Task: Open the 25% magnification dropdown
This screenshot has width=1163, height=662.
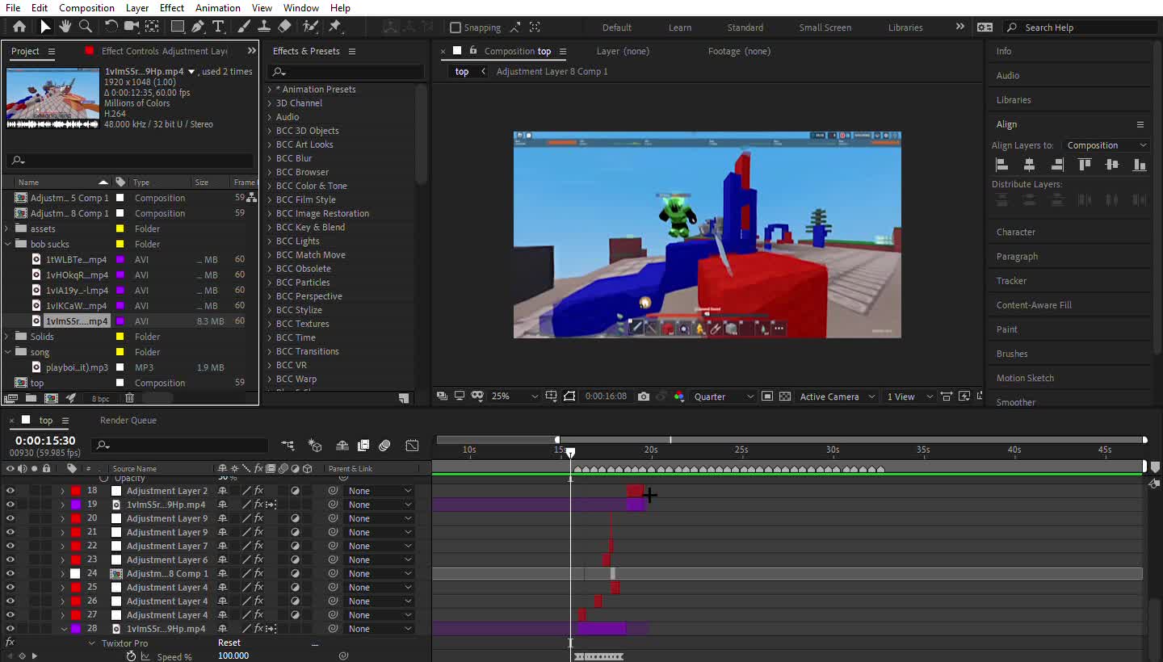Action: [514, 396]
